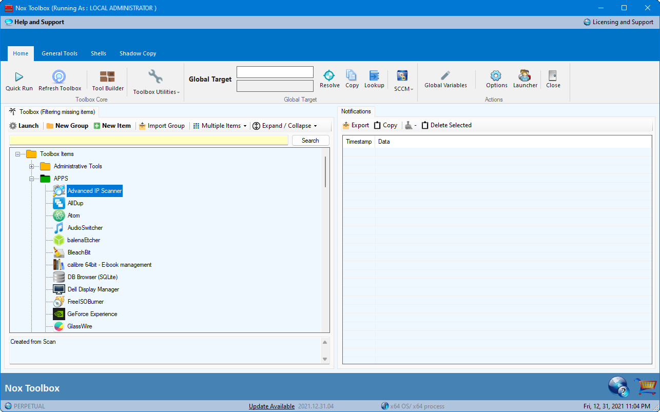This screenshot has width=660, height=412.
Task: Click the Update Available link
Action: [x=271, y=406]
